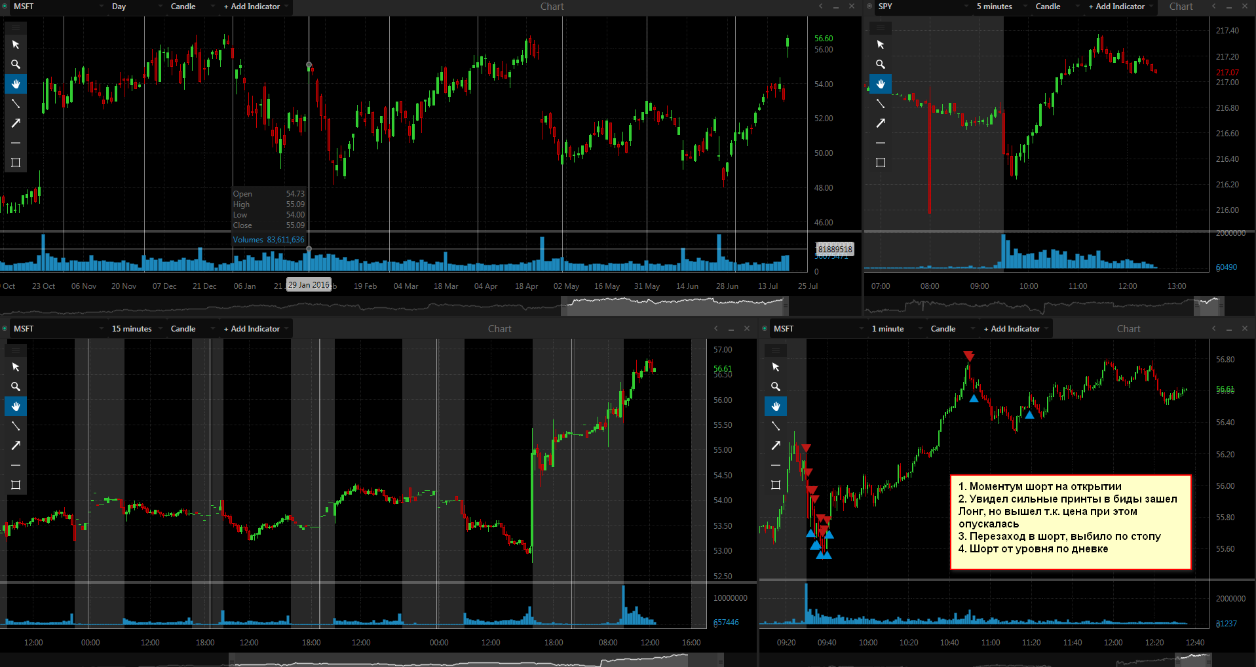Click the 81889518 volume value label

tap(835, 249)
